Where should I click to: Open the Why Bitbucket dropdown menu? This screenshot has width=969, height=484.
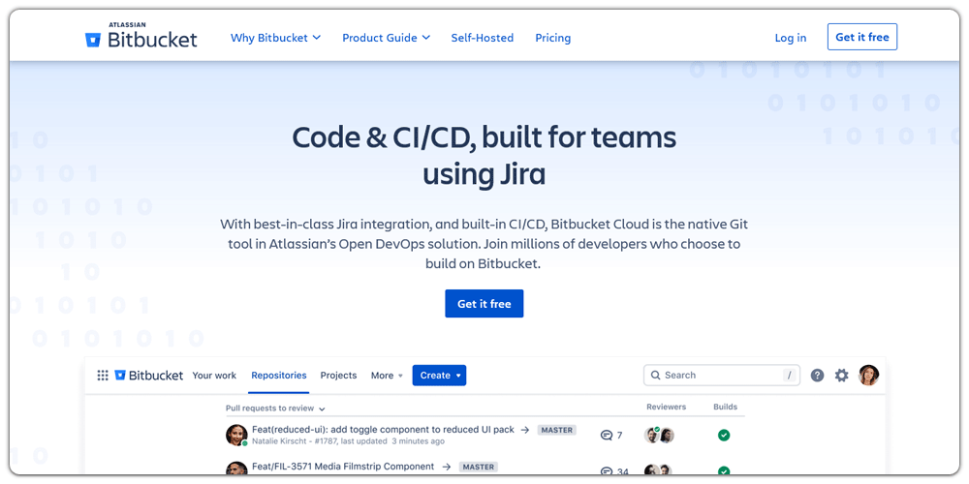275,38
